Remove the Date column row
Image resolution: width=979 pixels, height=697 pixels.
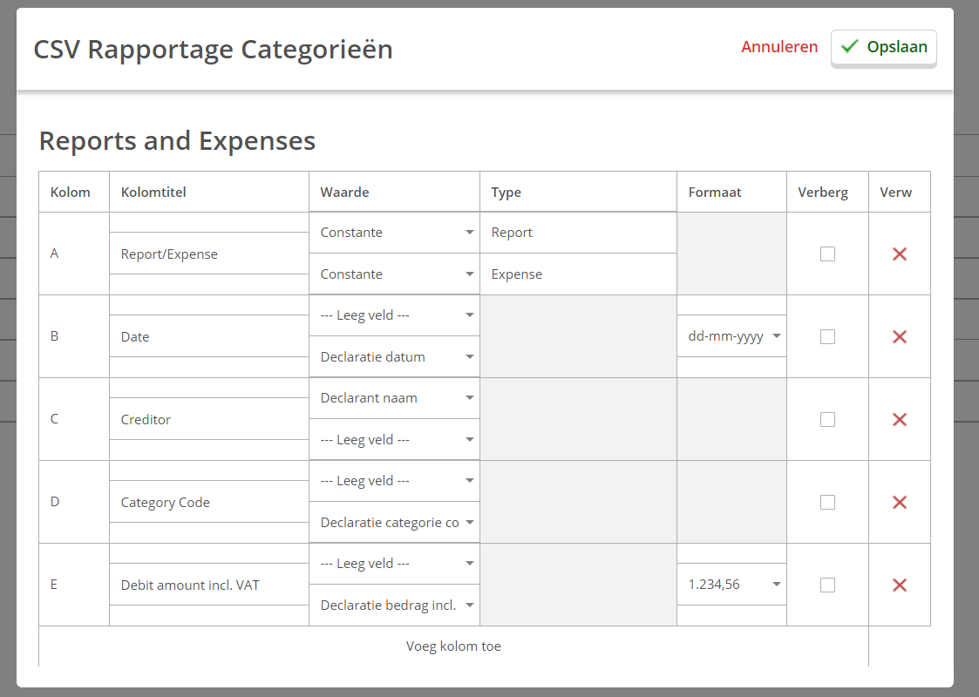pyautogui.click(x=900, y=337)
